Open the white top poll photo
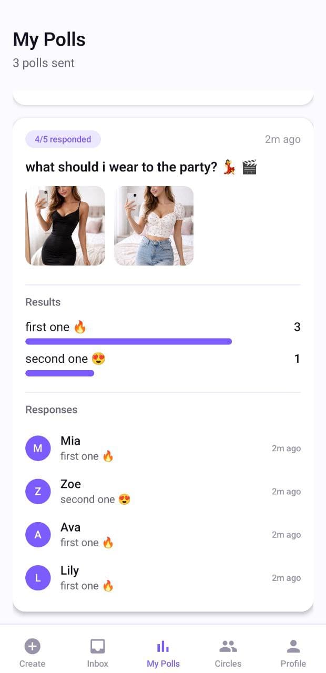Screen dimensions: 326x673 pyautogui.click(x=154, y=226)
